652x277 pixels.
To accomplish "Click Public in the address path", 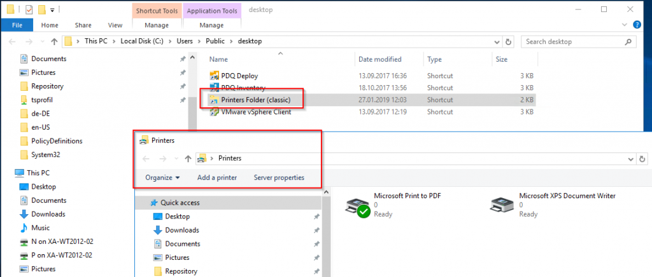I will (215, 41).
